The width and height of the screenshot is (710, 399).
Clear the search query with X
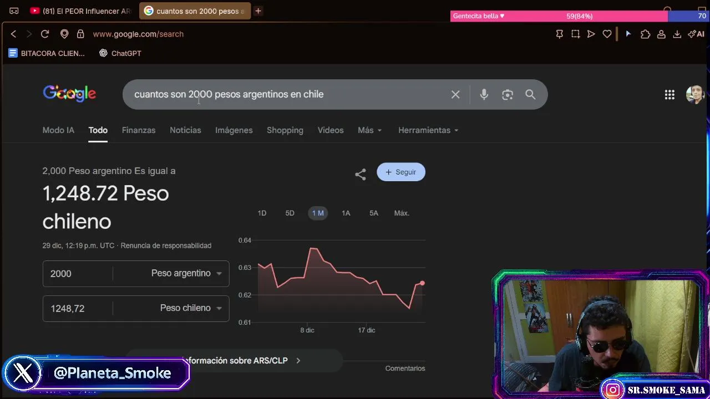455,95
